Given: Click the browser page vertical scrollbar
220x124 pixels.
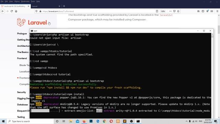Looking at the screenshot, I should [219, 30].
